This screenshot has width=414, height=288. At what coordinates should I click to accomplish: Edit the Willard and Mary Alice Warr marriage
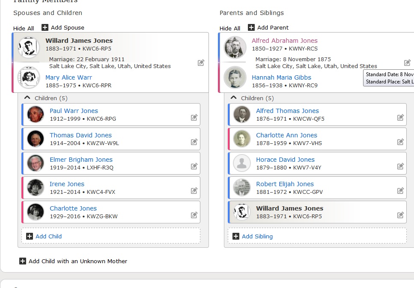[x=201, y=62]
